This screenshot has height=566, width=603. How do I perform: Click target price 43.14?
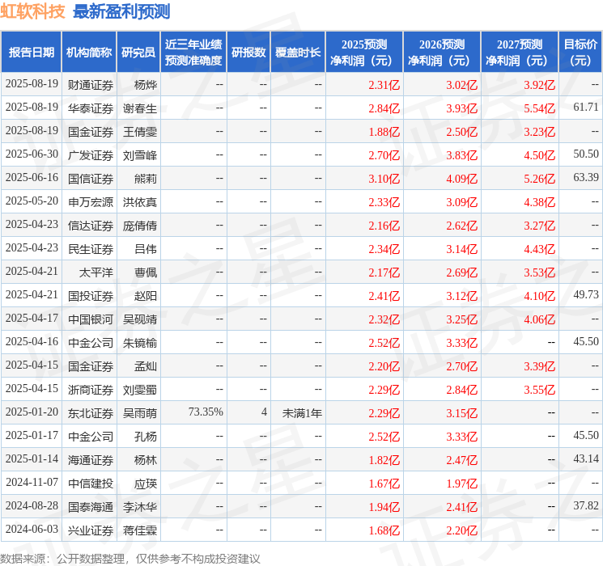[x=586, y=458]
